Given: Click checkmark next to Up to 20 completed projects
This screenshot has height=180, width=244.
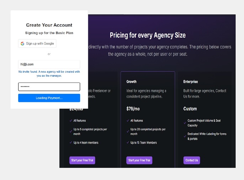Looking at the screenshot, I should (128, 130).
